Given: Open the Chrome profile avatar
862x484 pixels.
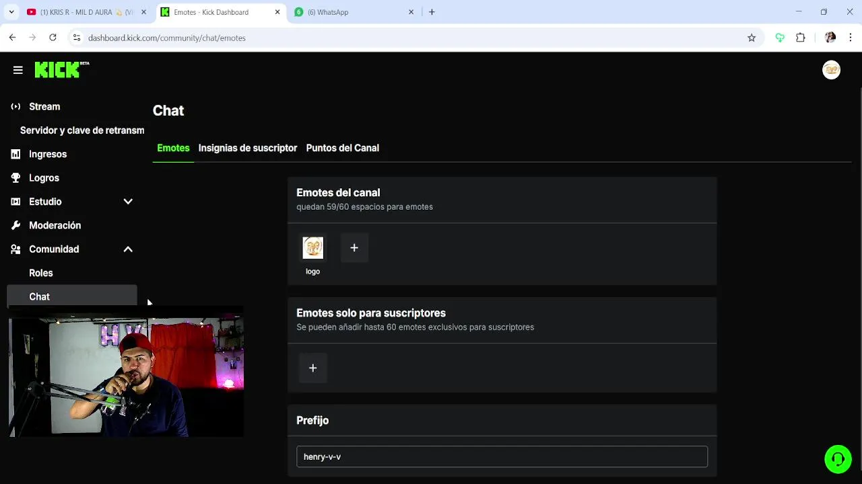Looking at the screenshot, I should (x=830, y=38).
